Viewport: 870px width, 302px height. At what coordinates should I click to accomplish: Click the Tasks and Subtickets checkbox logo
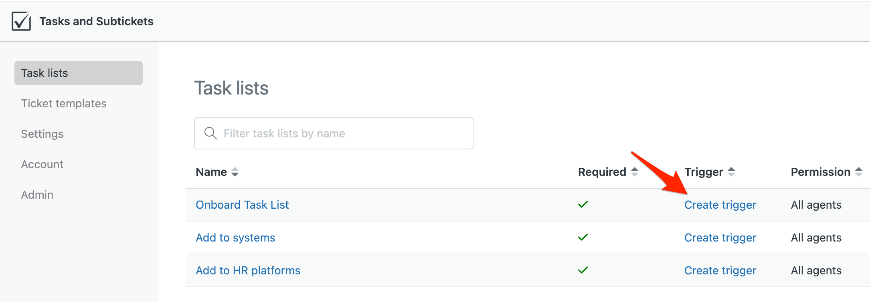21,21
